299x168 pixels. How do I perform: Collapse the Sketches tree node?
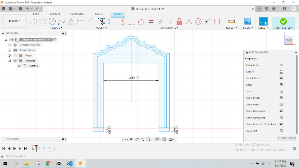coord(10,60)
